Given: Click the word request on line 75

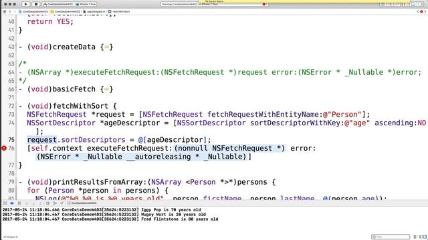Looking at the screenshot, I should point(41,140).
